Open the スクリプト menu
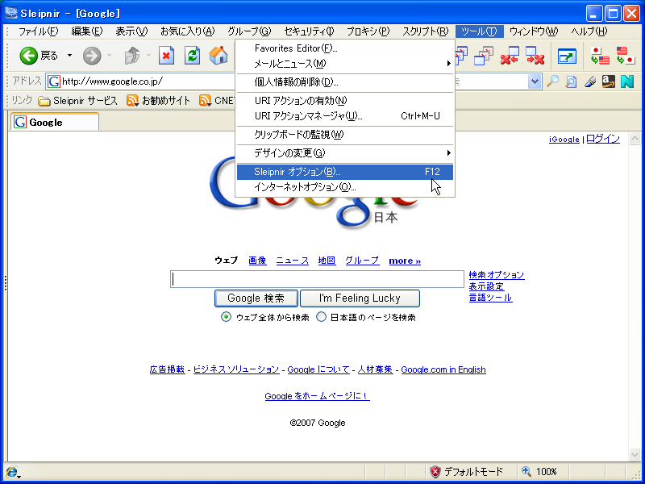Image resolution: width=645 pixels, height=484 pixels. [x=426, y=31]
